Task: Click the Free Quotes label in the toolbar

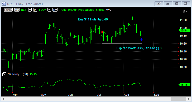Action: coord(86,10)
